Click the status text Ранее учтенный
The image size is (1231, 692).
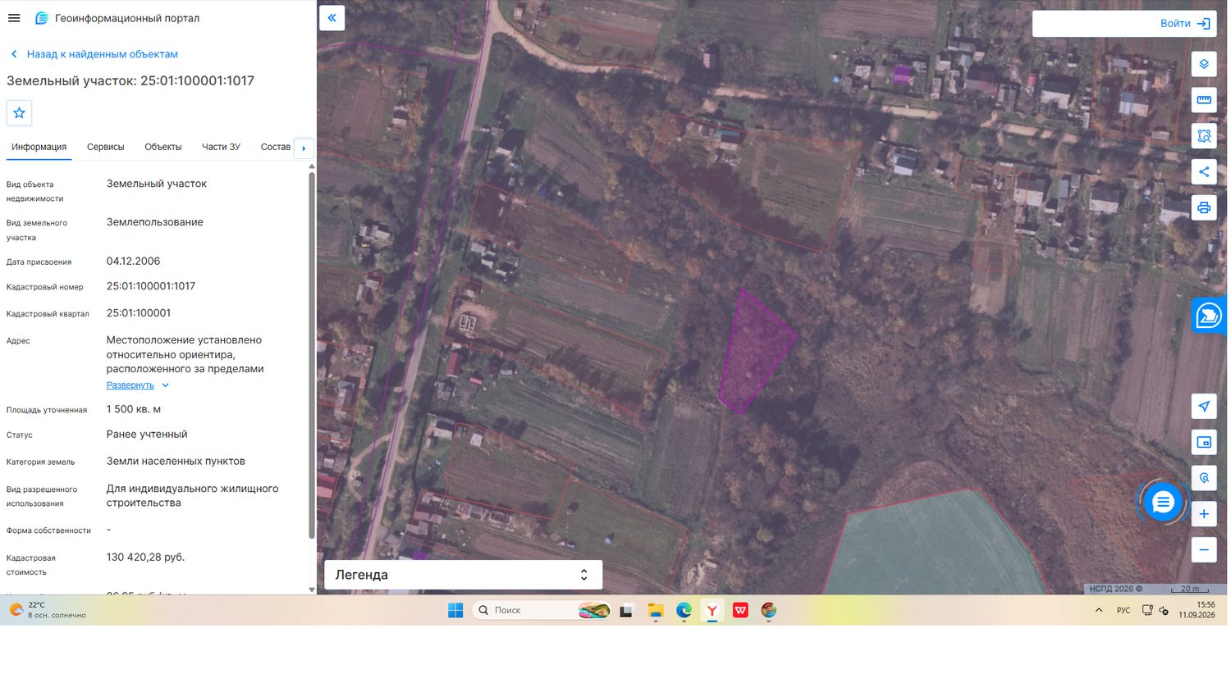tap(147, 435)
